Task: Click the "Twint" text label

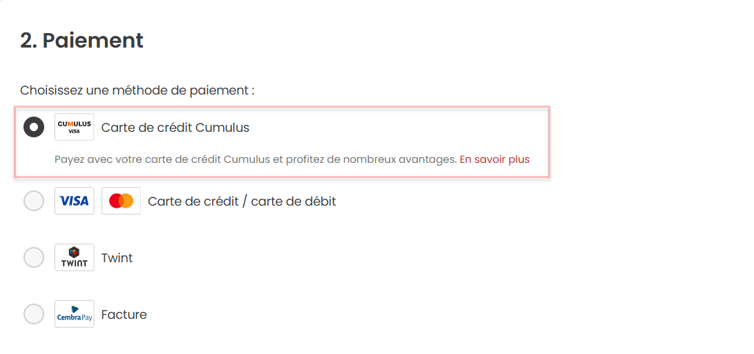Action: tap(117, 258)
